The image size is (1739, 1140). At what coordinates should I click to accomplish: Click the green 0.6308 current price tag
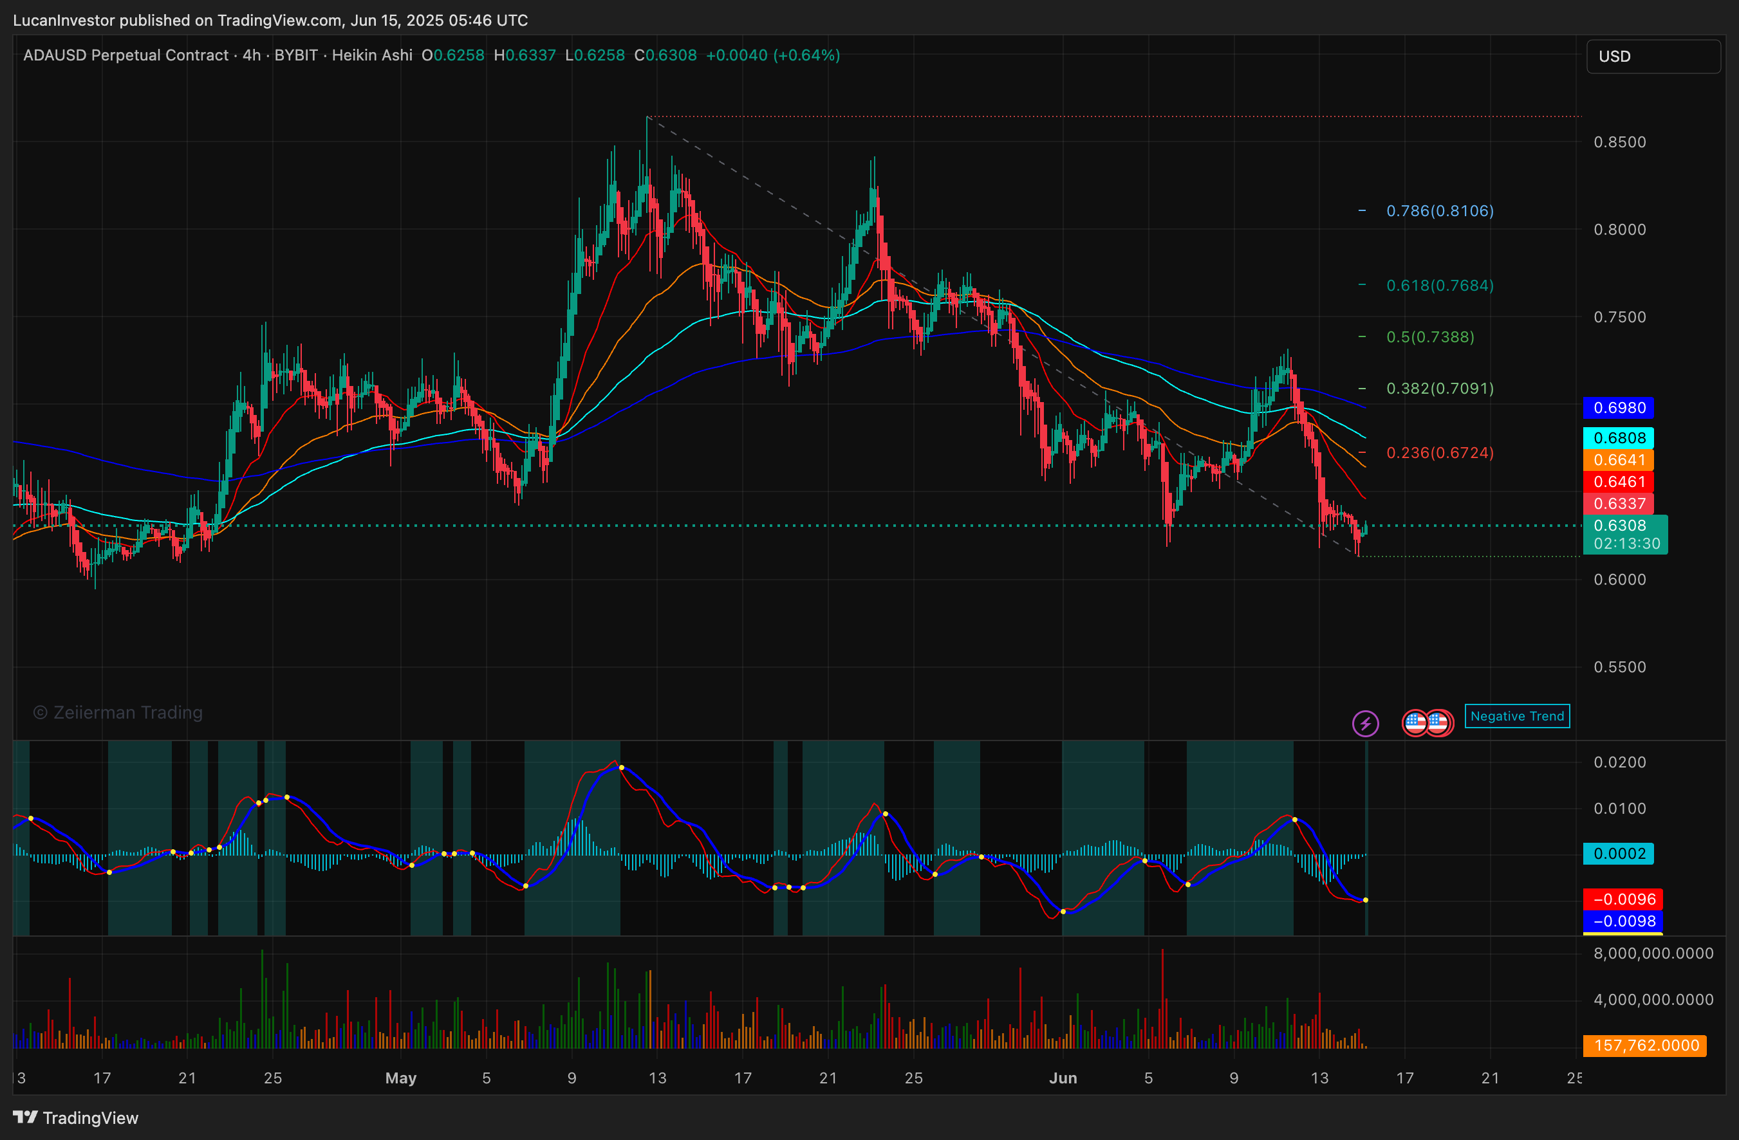[1620, 525]
